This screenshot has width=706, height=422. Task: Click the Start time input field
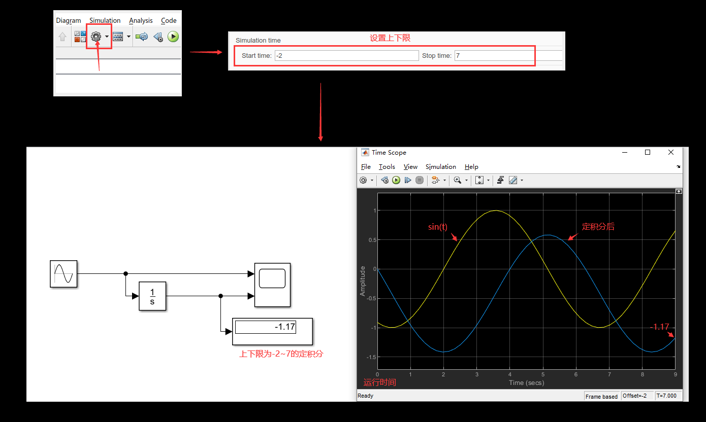click(x=346, y=56)
